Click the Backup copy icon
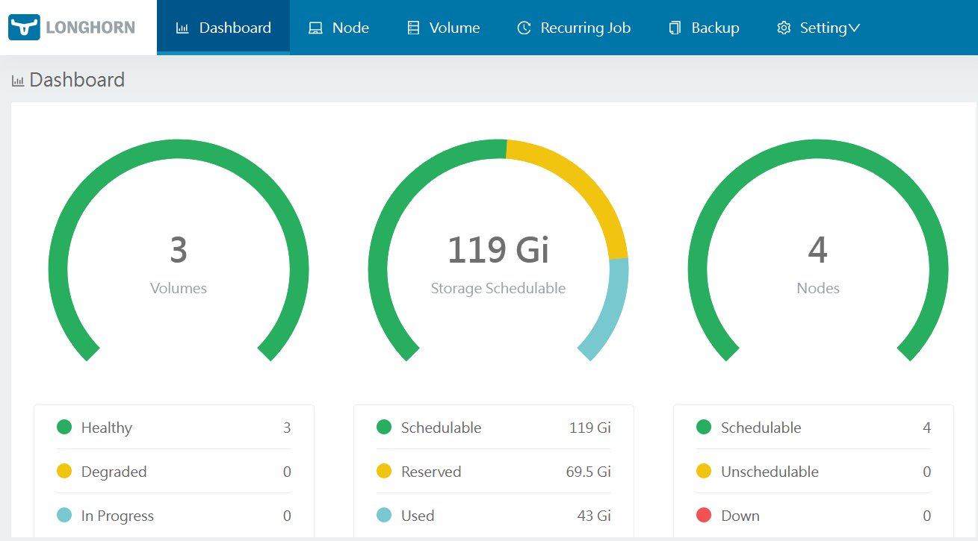 click(675, 28)
